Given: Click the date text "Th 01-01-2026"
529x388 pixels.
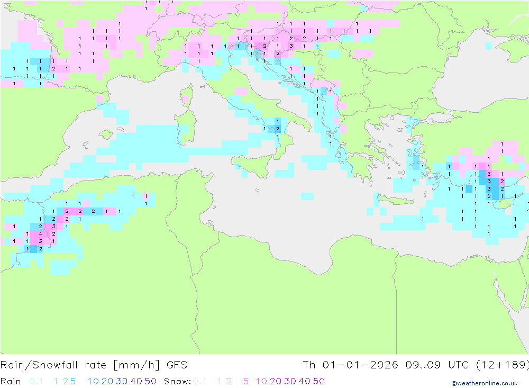Looking at the screenshot, I should tap(350, 365).
